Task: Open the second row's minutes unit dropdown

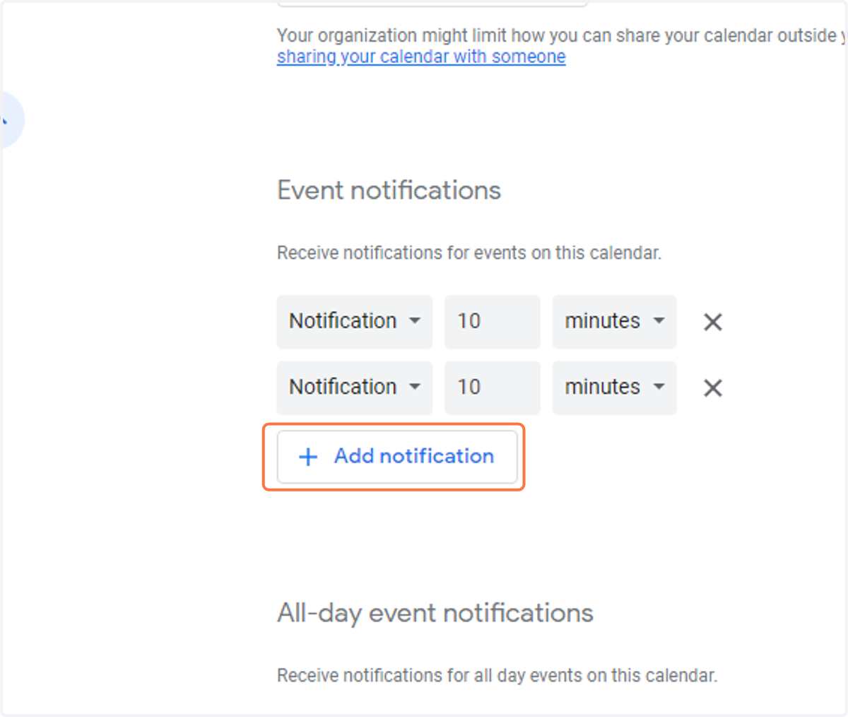Action: coord(615,387)
